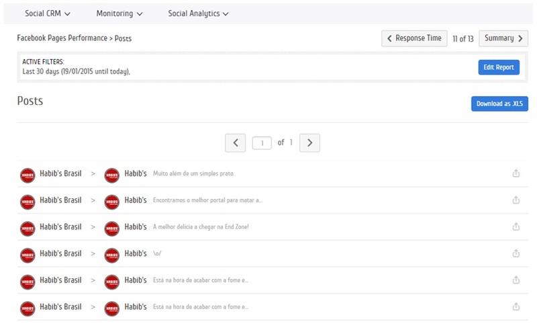537x330 pixels.
Task: Go to previous report Response Time
Action: [414, 38]
